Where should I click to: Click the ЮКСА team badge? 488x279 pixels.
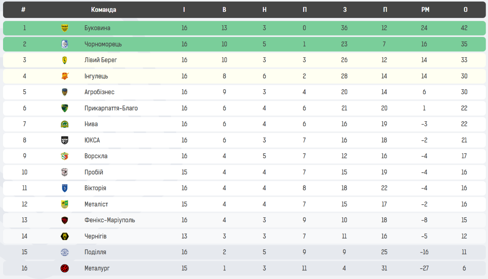[x=65, y=140]
